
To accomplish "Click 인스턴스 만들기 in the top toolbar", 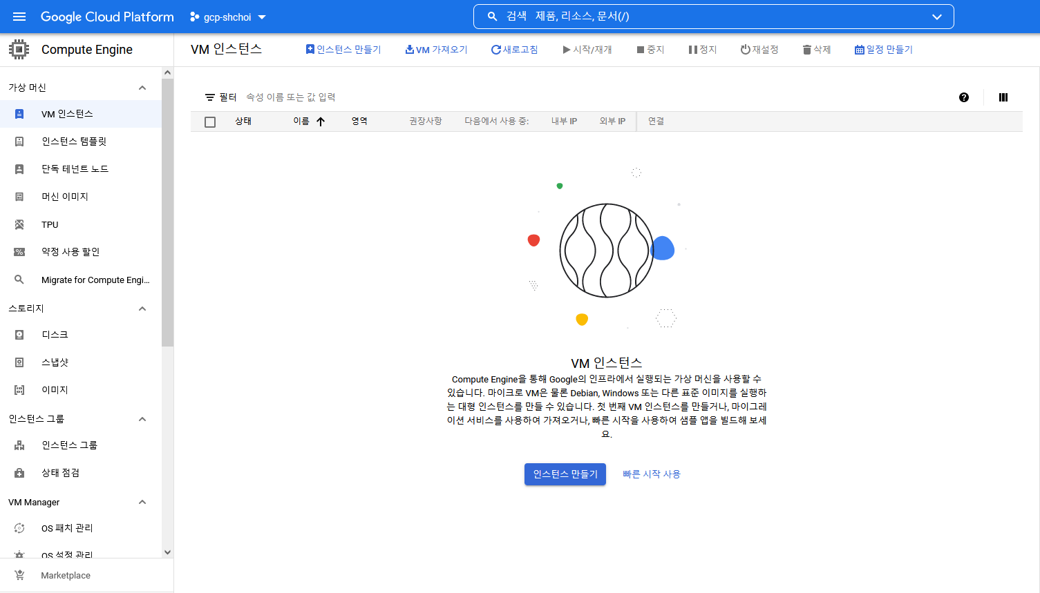I will [x=343, y=50].
